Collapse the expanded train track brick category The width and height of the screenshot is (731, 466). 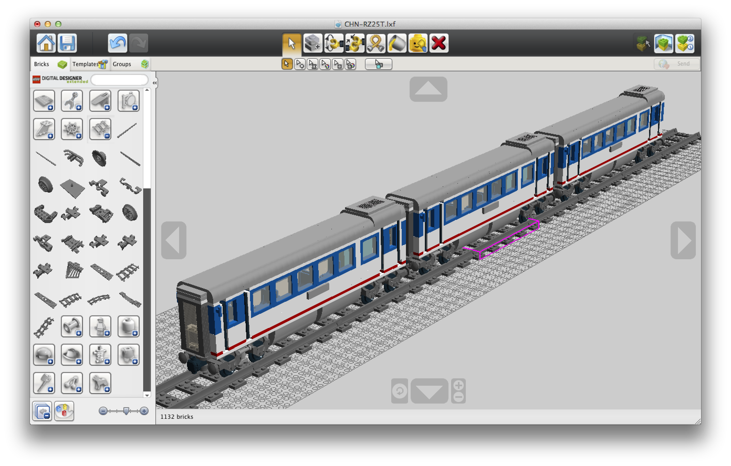100,129
